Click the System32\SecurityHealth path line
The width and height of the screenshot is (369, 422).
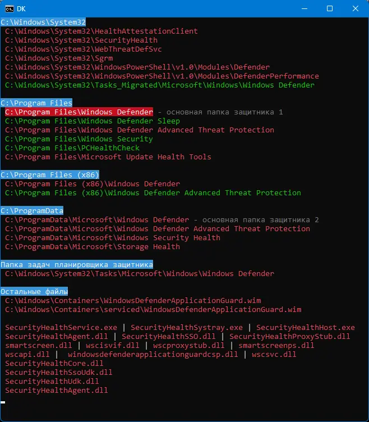[81, 40]
